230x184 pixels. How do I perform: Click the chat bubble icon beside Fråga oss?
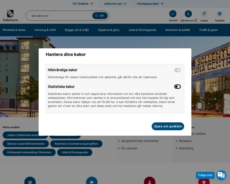pos(221,175)
